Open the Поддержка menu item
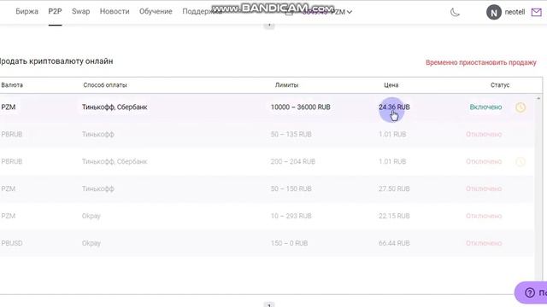Viewport: 547px width, 307px height. pyautogui.click(x=202, y=11)
